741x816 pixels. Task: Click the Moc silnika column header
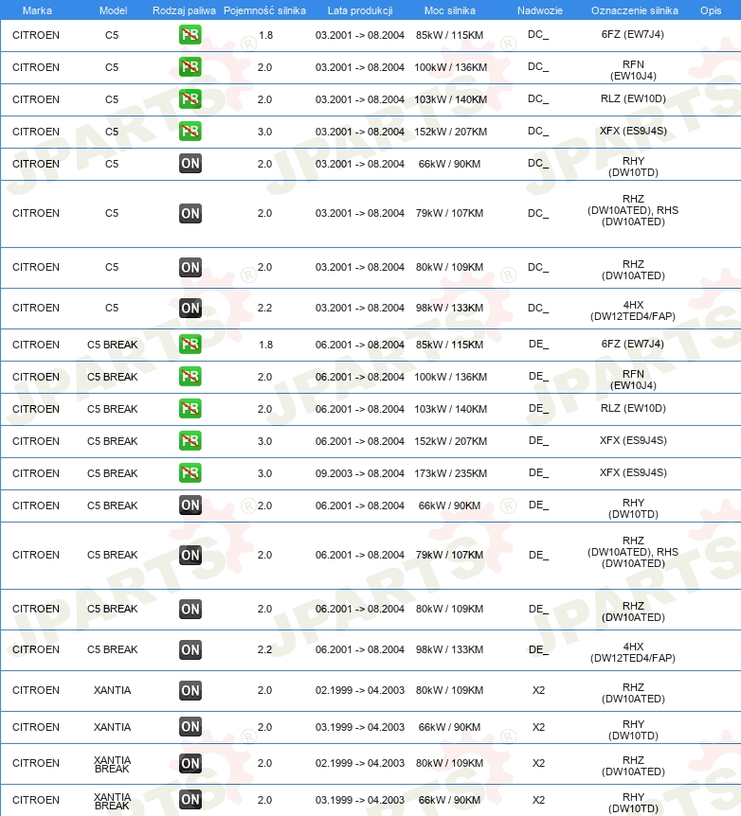point(450,10)
